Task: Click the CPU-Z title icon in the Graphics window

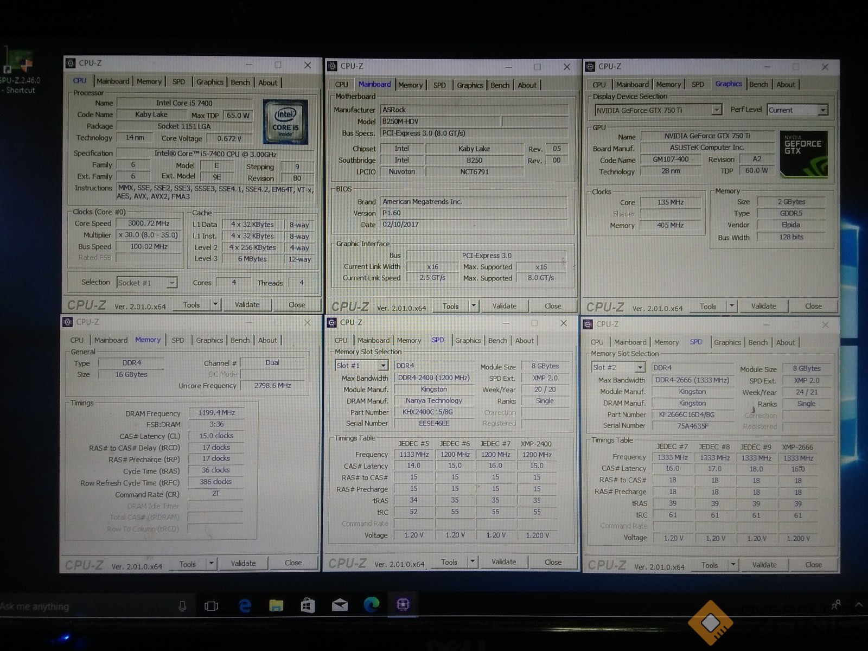Action: 590,66
